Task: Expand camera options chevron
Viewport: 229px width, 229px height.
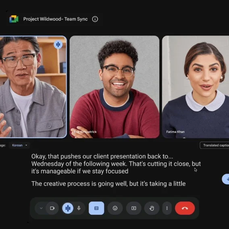Action: pos(41,208)
